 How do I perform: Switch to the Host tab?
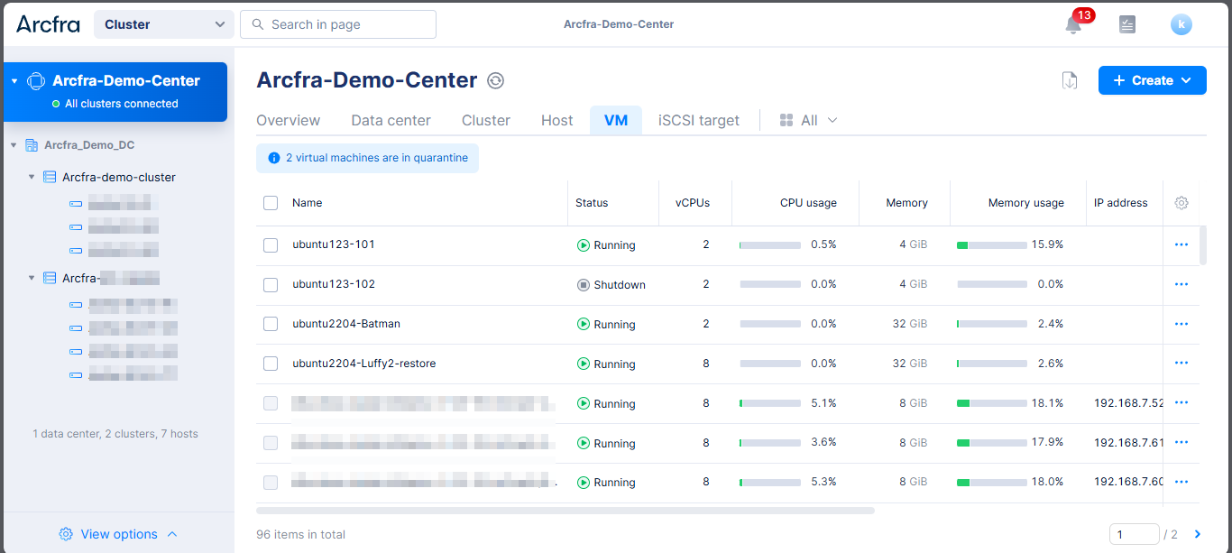556,120
